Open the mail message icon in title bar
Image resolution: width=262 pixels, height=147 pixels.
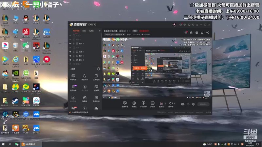[x=181, y=25]
